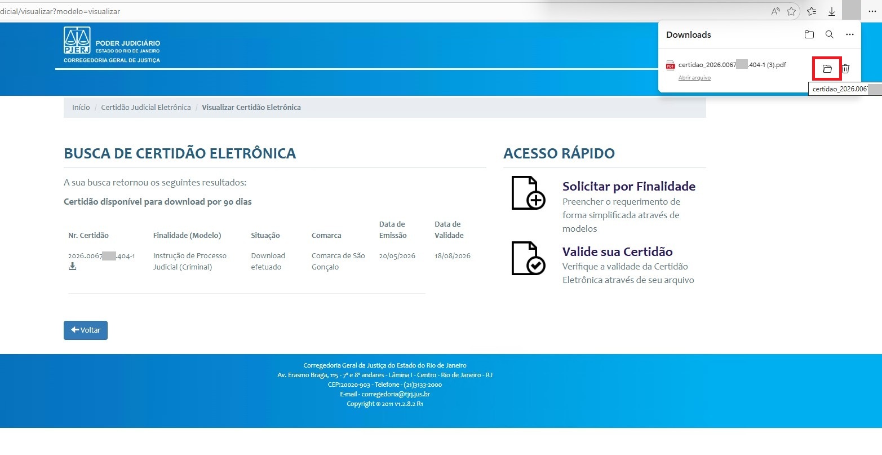Click the Situação column header
This screenshot has height=455, width=882.
tap(265, 235)
